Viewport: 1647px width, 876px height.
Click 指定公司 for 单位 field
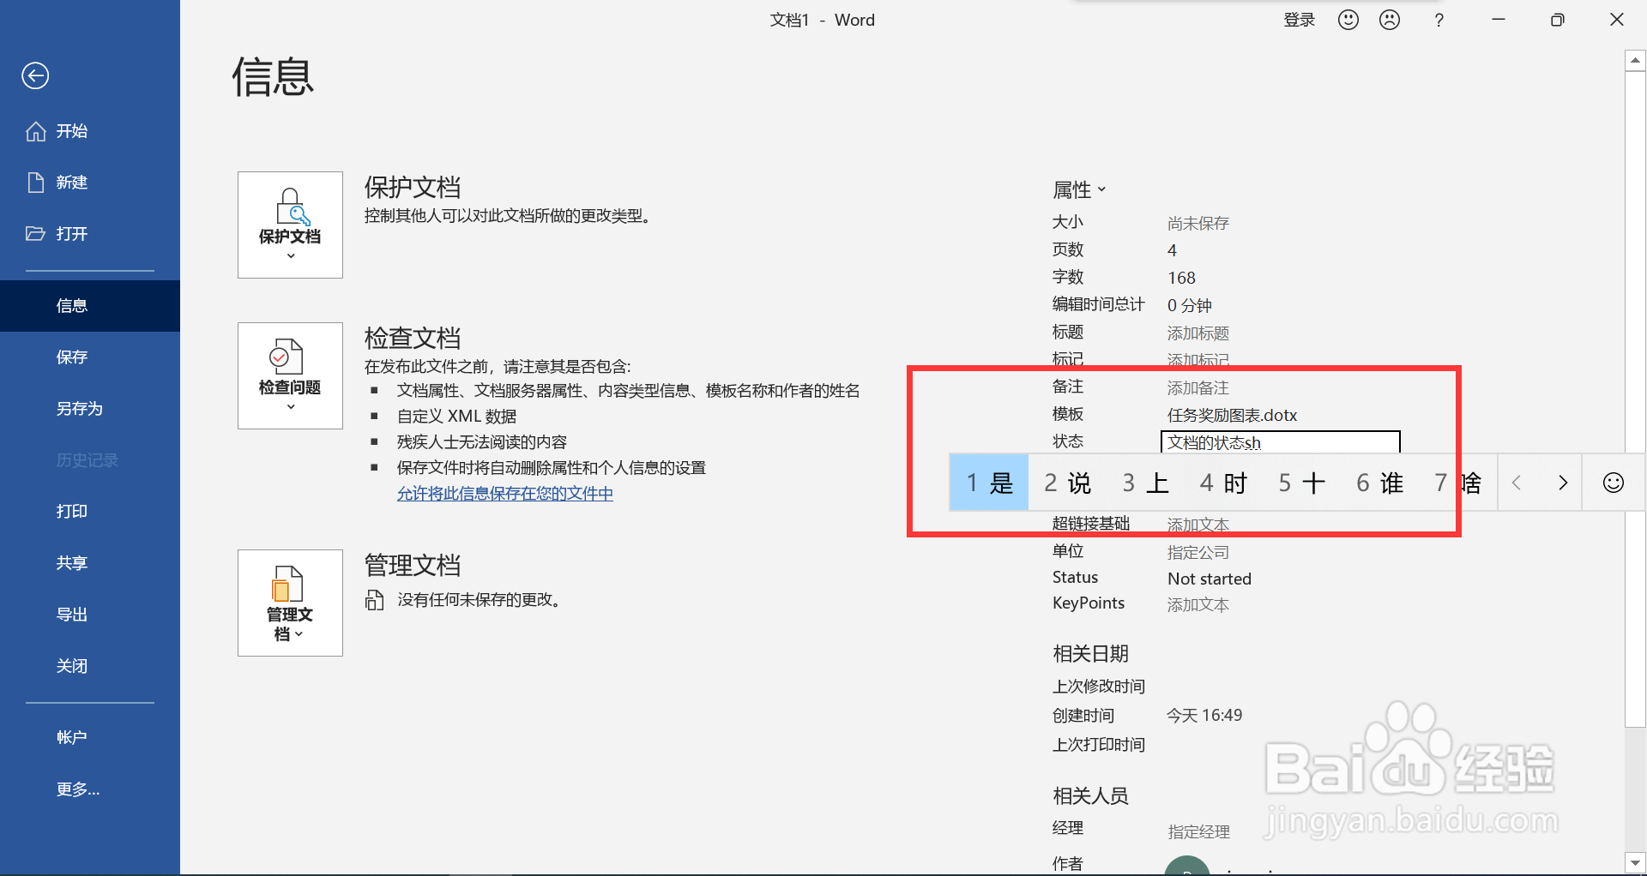pos(1198,553)
